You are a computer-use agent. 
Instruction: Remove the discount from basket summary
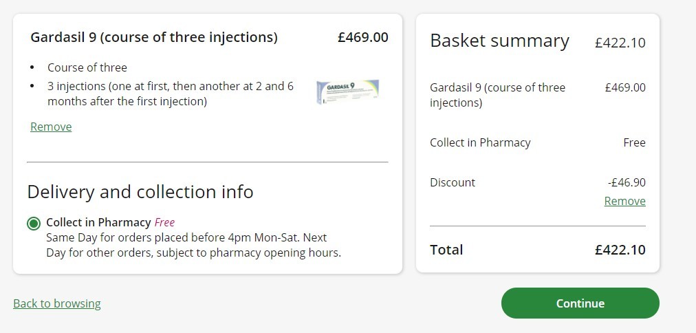[624, 201]
